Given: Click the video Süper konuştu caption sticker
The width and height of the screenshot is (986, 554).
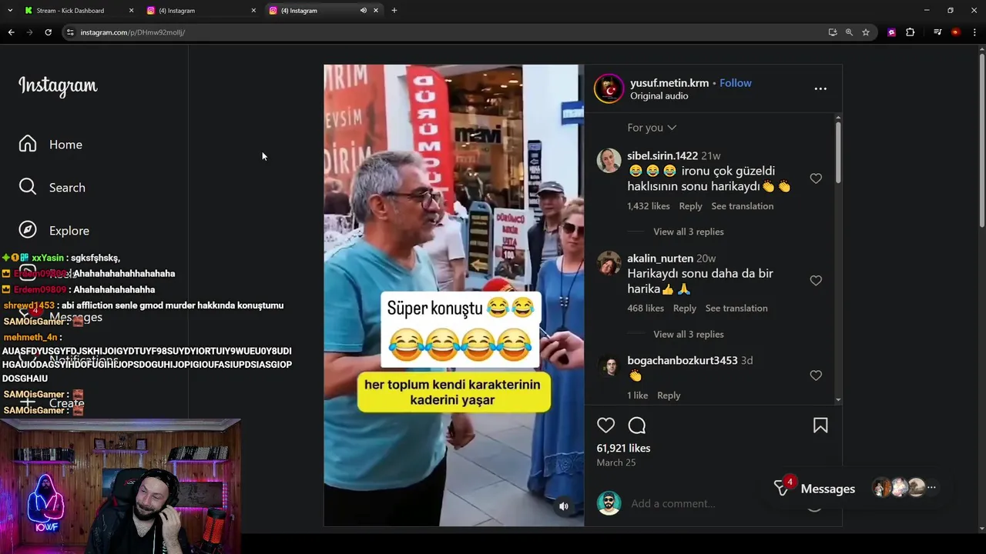Looking at the screenshot, I should pos(461,329).
